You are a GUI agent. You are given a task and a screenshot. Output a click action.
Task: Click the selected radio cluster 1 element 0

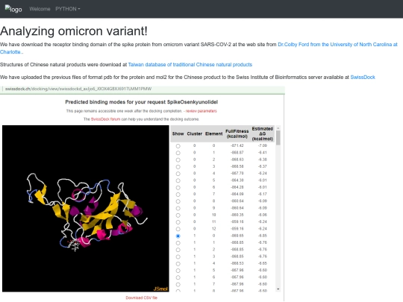tap(178, 236)
